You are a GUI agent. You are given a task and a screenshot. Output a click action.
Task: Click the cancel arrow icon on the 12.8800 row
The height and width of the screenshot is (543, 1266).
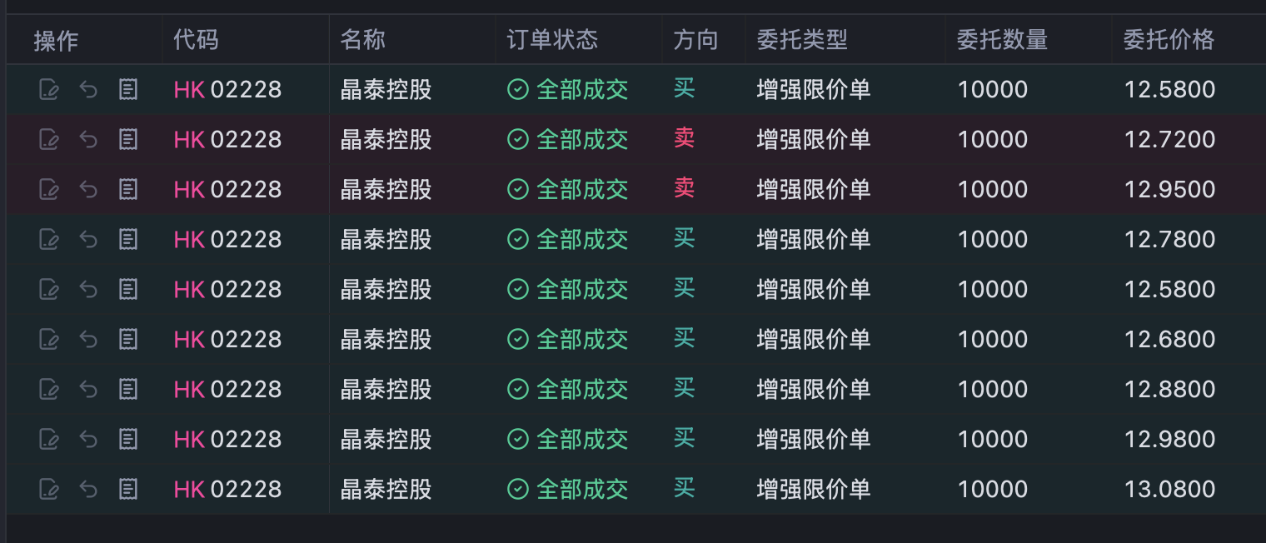[88, 389]
